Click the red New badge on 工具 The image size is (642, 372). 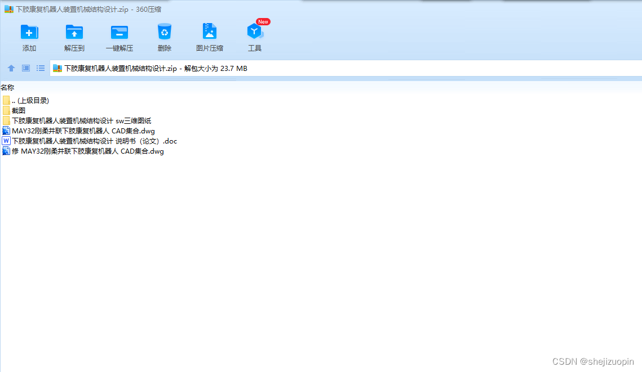[x=263, y=21]
